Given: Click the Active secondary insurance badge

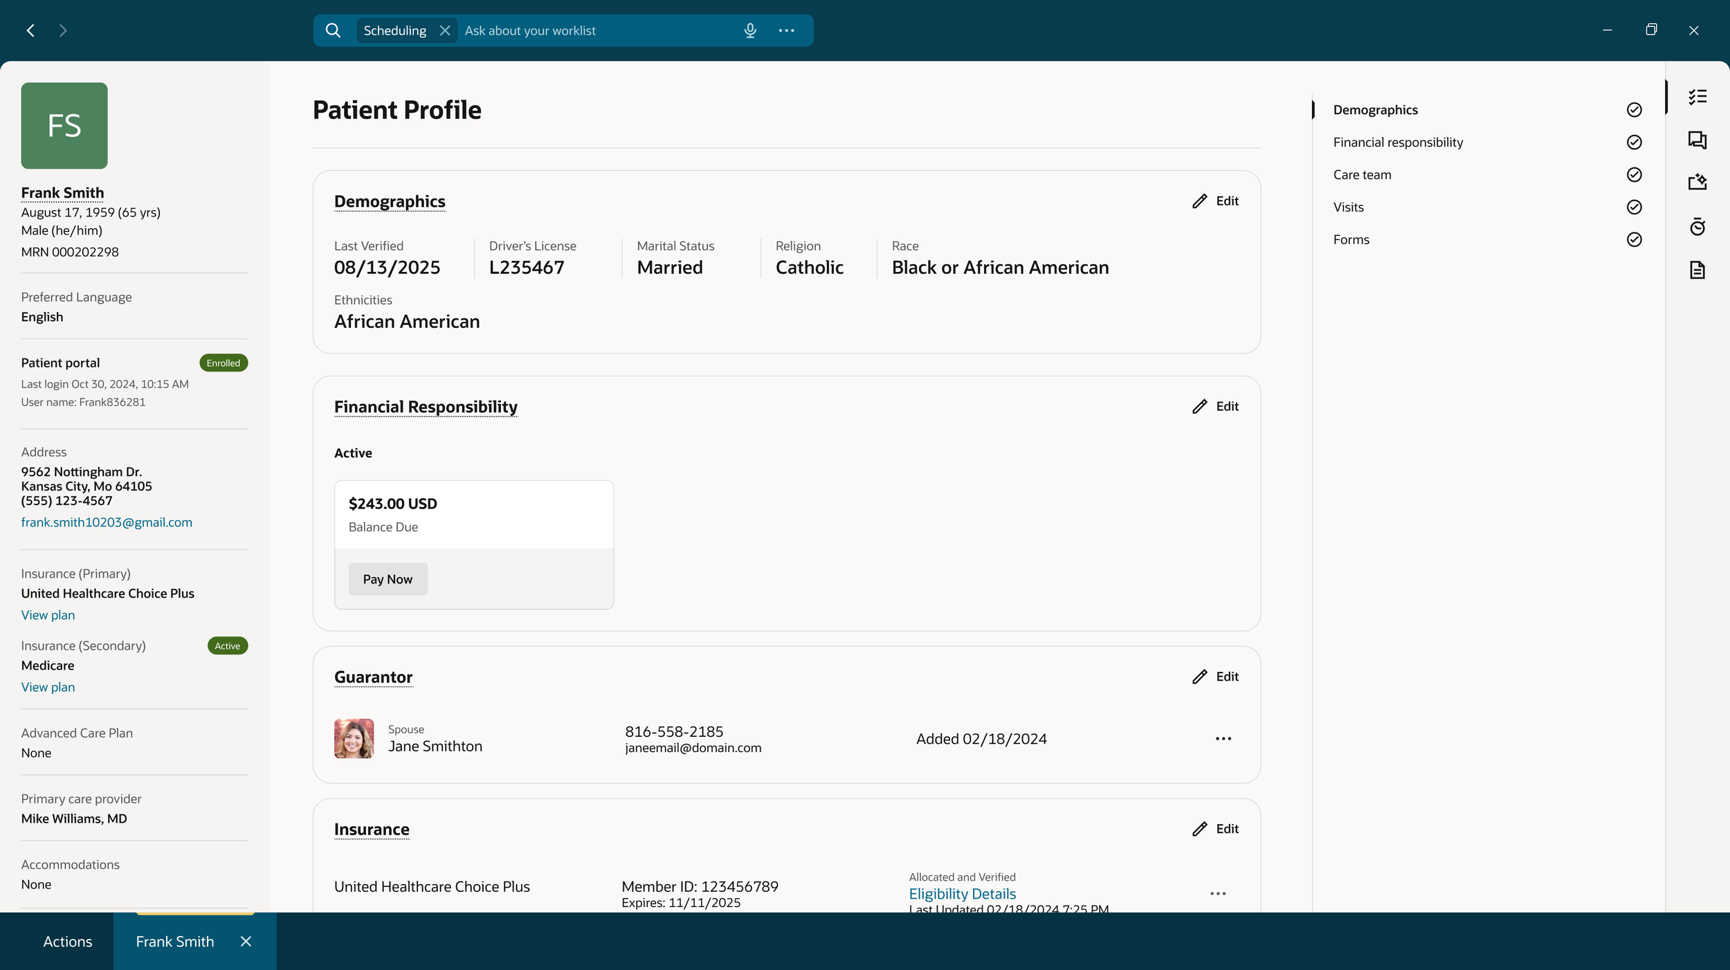Looking at the screenshot, I should [228, 646].
